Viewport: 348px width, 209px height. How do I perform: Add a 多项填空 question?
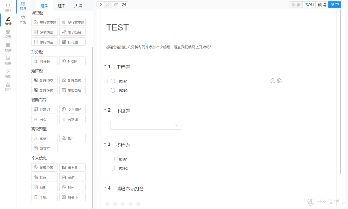tap(44, 32)
